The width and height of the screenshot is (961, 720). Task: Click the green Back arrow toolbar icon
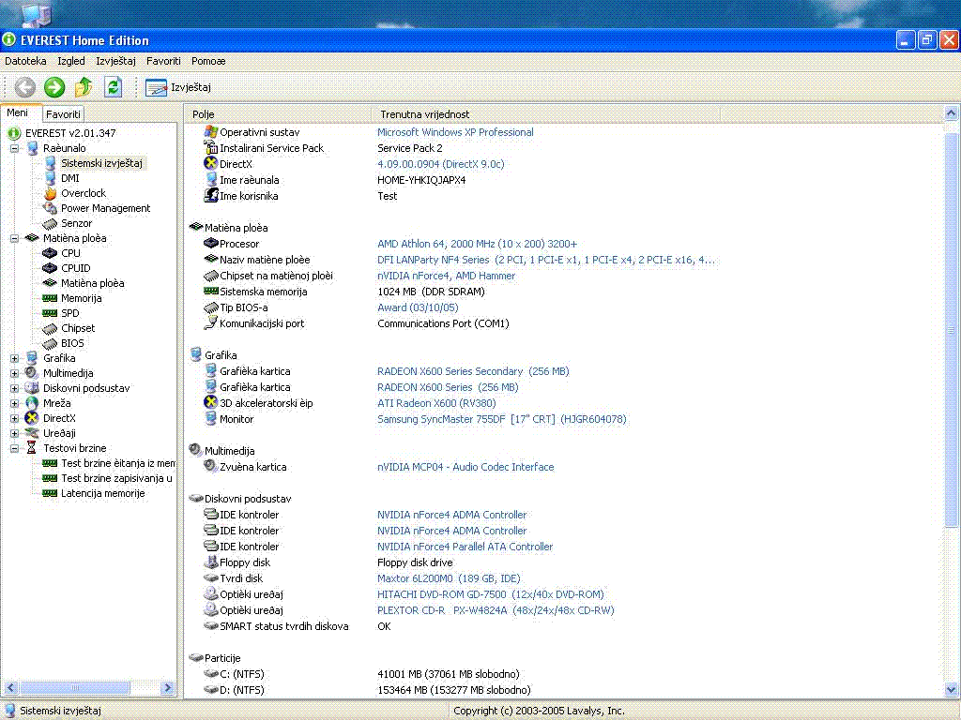pyautogui.click(x=25, y=87)
